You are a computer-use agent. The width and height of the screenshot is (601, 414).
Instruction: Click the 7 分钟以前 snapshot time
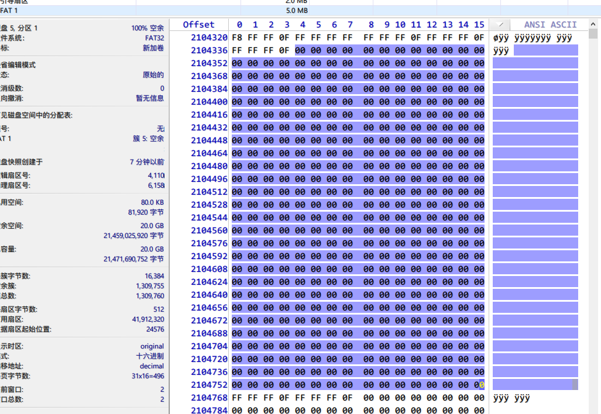[x=147, y=162]
